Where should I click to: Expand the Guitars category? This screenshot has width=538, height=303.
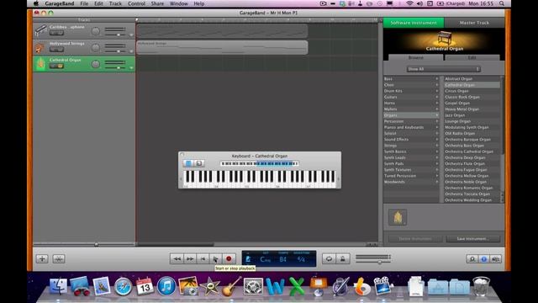(411, 97)
